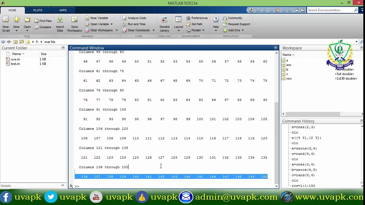Screen dimensions: 365x205
Task: Click the Find Files button
Action: 43,21
